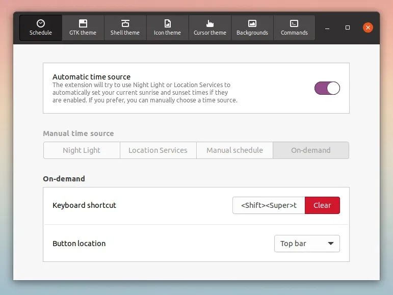The height and width of the screenshot is (295, 393).
Task: Click the Keyboard shortcut row label
Action: [84, 205]
